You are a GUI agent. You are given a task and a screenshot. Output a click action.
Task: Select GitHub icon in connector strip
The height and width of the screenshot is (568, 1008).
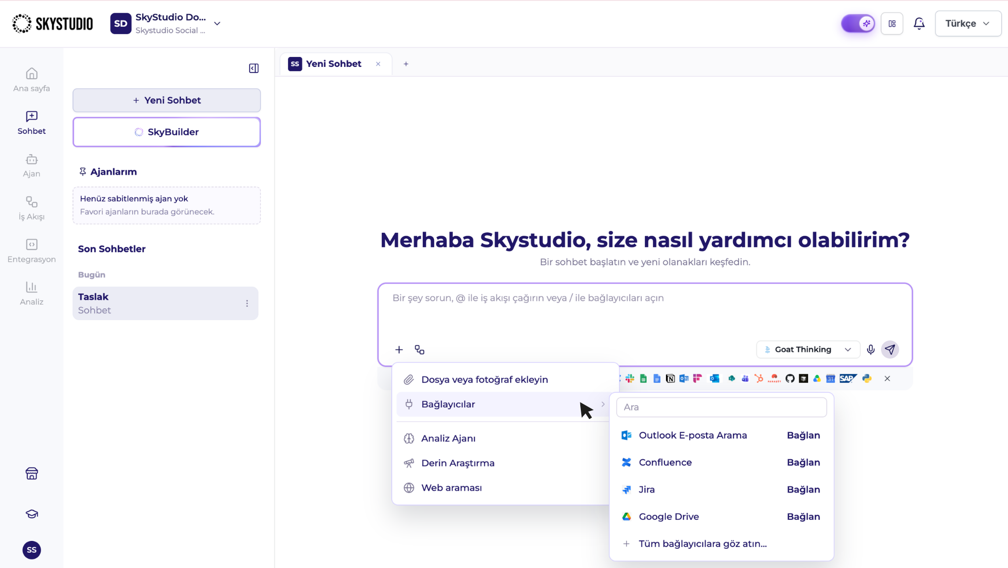[790, 379]
